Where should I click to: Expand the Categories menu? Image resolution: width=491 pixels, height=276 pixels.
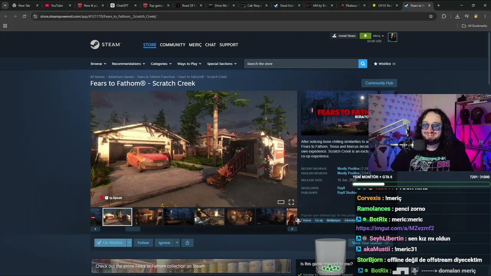[161, 64]
